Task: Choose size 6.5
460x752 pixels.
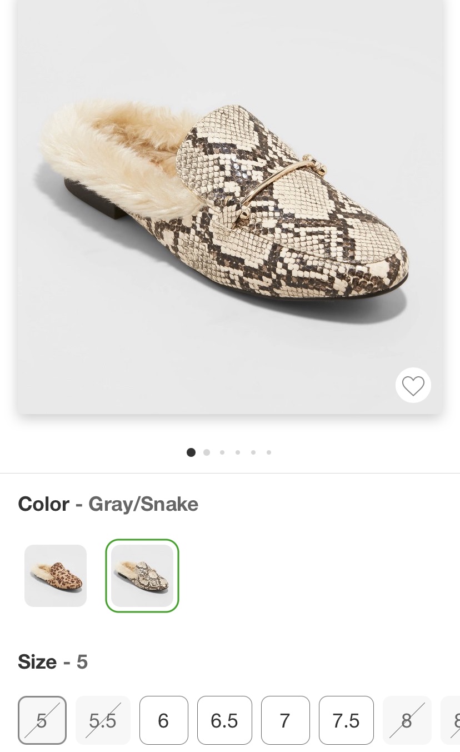Action: (x=224, y=720)
